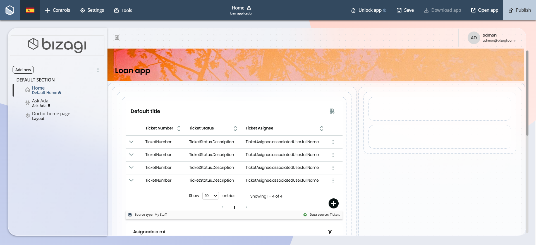Image resolution: width=536 pixels, height=245 pixels.
Task: Click the Home house icon in sidebar
Action: [x=28, y=90]
